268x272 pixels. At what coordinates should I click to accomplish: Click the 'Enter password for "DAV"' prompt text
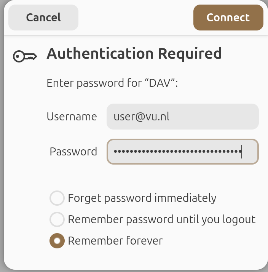click(112, 83)
